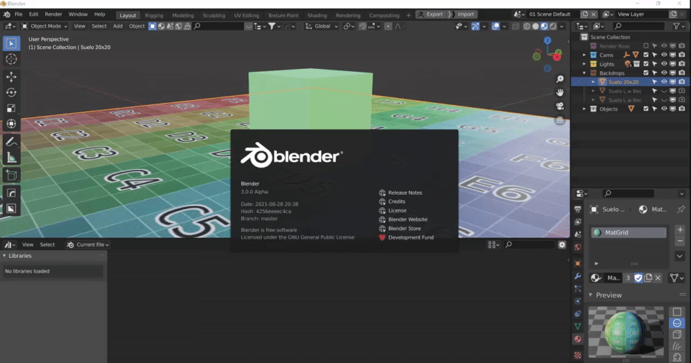The width and height of the screenshot is (691, 363).
Task: Pin the properties editor context
Action: (681, 209)
